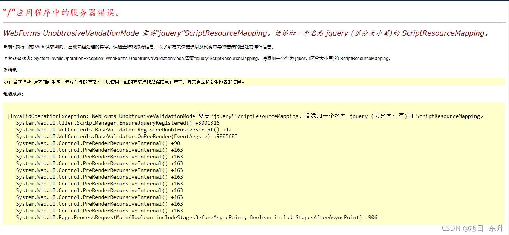Select the source error text "请求期间生成了未经处理的异常"
This screenshot has width=509, height=235.
(x=64, y=81)
